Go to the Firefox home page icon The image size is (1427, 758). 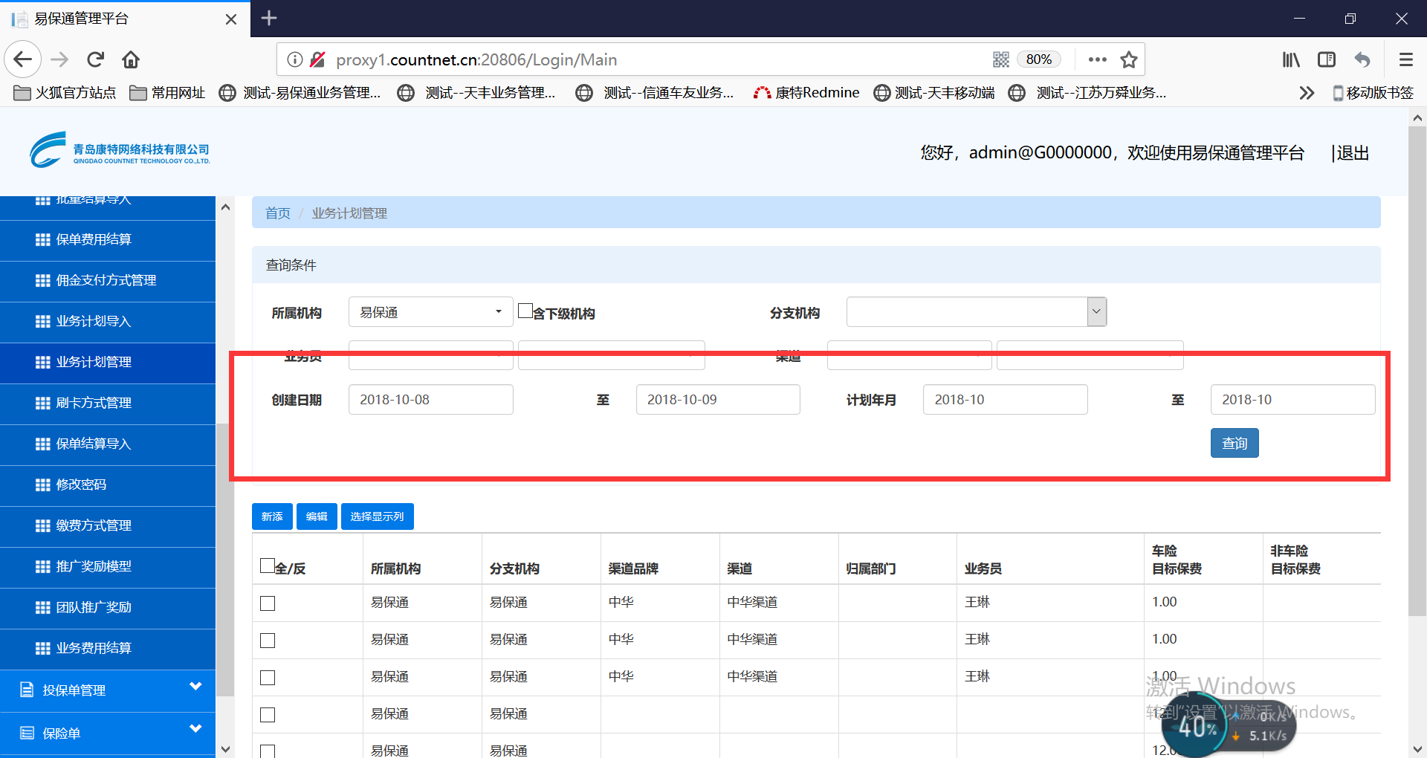(x=131, y=59)
